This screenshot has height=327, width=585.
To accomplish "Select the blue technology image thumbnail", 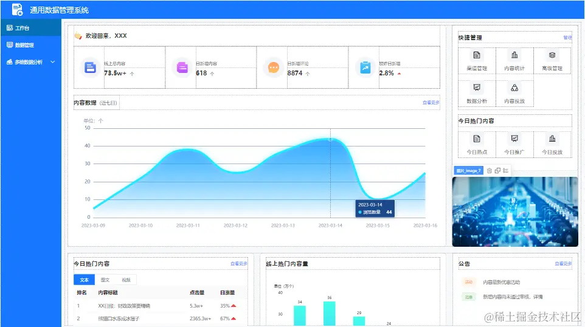I will click(x=515, y=212).
